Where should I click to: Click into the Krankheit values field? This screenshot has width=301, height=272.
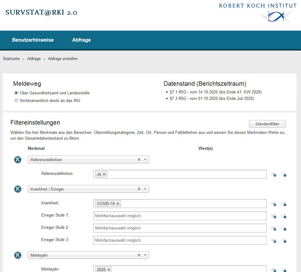click(180, 204)
